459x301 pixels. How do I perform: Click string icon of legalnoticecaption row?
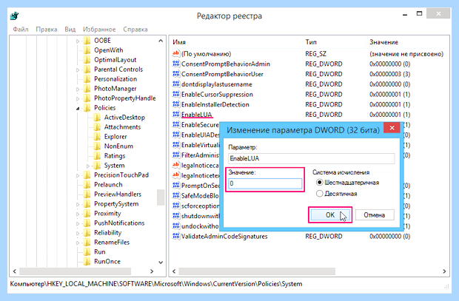point(176,165)
